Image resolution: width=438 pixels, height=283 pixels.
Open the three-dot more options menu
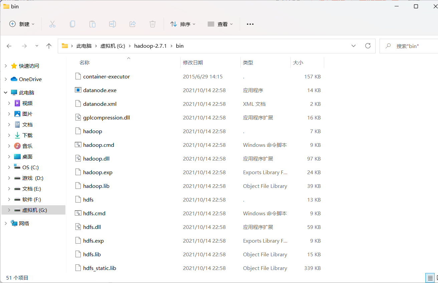pyautogui.click(x=250, y=24)
